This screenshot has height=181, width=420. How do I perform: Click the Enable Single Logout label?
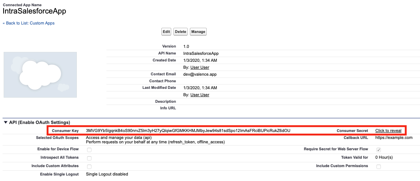[x=60, y=174]
